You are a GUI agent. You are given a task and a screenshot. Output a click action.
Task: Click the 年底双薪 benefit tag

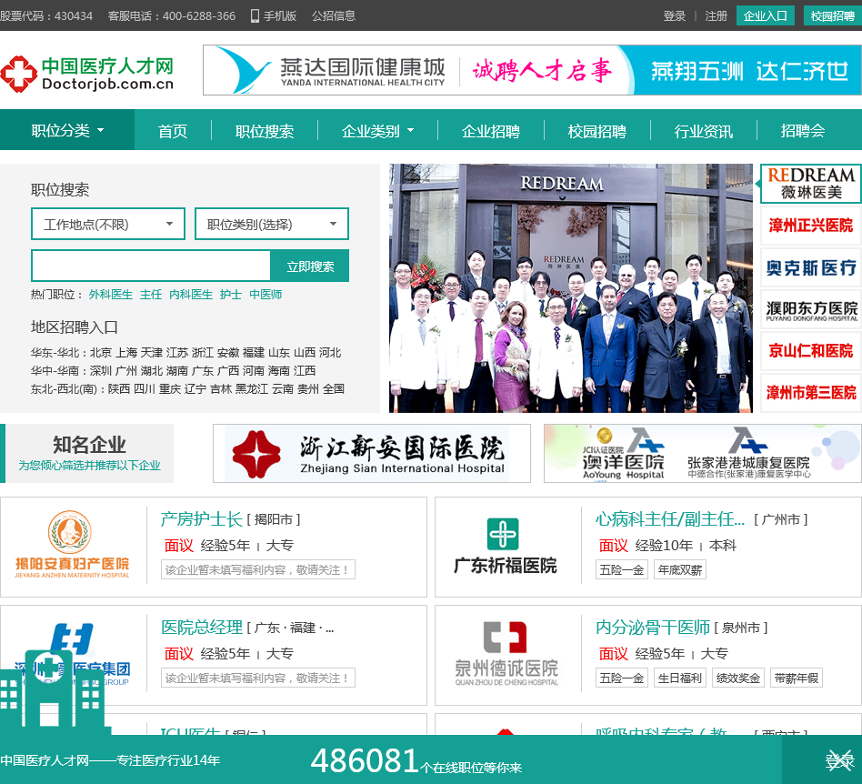tap(680, 570)
